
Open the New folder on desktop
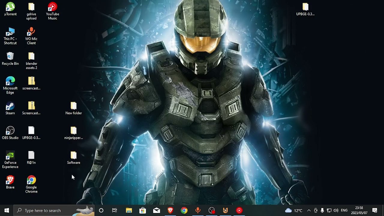pyautogui.click(x=73, y=108)
